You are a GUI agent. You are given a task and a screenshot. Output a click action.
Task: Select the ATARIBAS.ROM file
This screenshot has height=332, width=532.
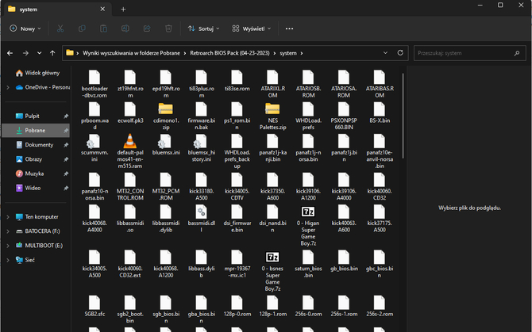[x=380, y=84]
